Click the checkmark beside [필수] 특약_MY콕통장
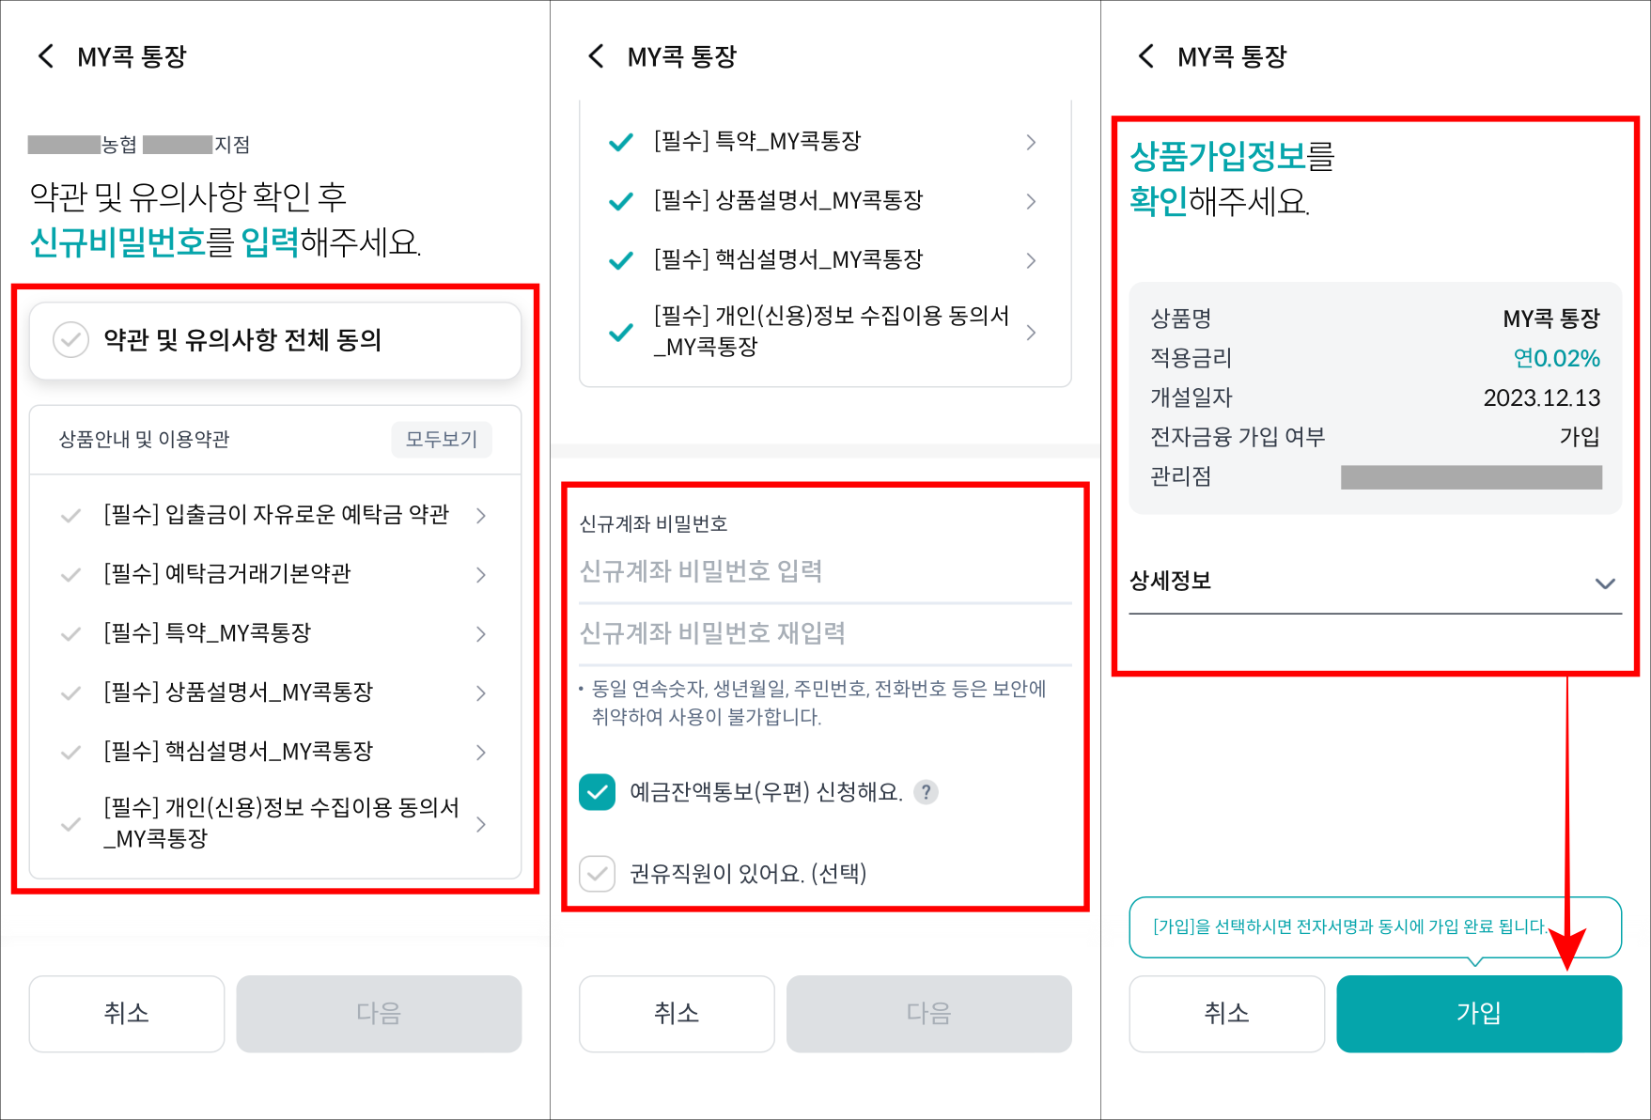 [619, 142]
